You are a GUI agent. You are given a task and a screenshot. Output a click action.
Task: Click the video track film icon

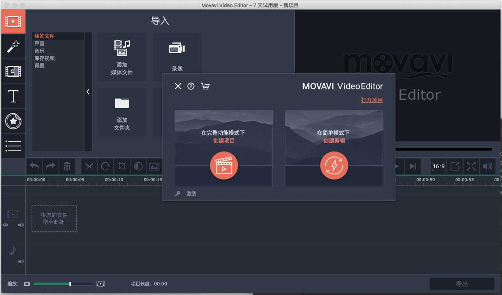click(x=13, y=214)
